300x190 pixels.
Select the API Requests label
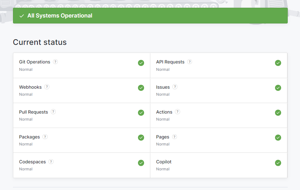tap(170, 62)
